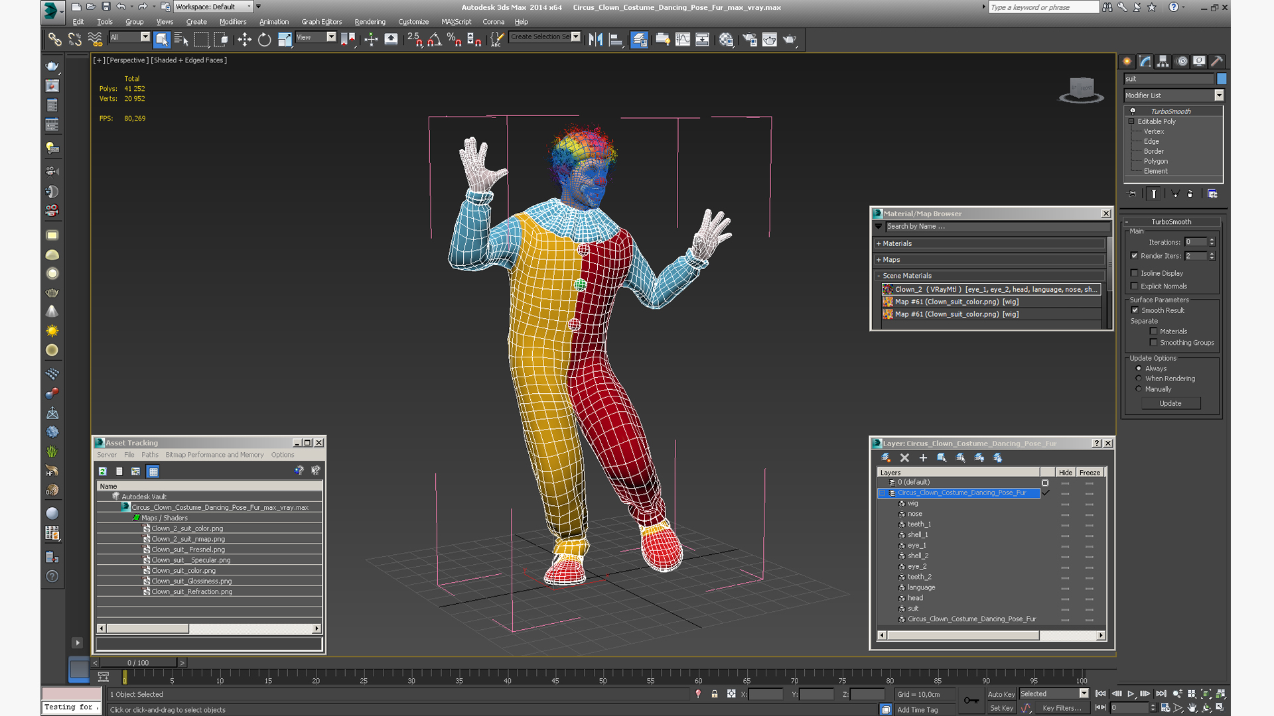The image size is (1274, 716).
Task: Open the Hierarchy command panel tab
Action: coord(1163,61)
